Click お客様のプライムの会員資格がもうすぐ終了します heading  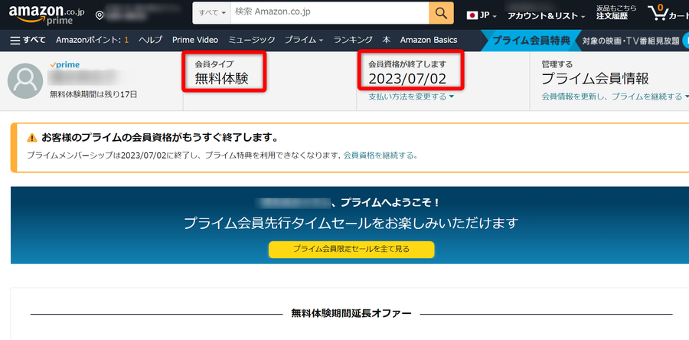(160, 138)
